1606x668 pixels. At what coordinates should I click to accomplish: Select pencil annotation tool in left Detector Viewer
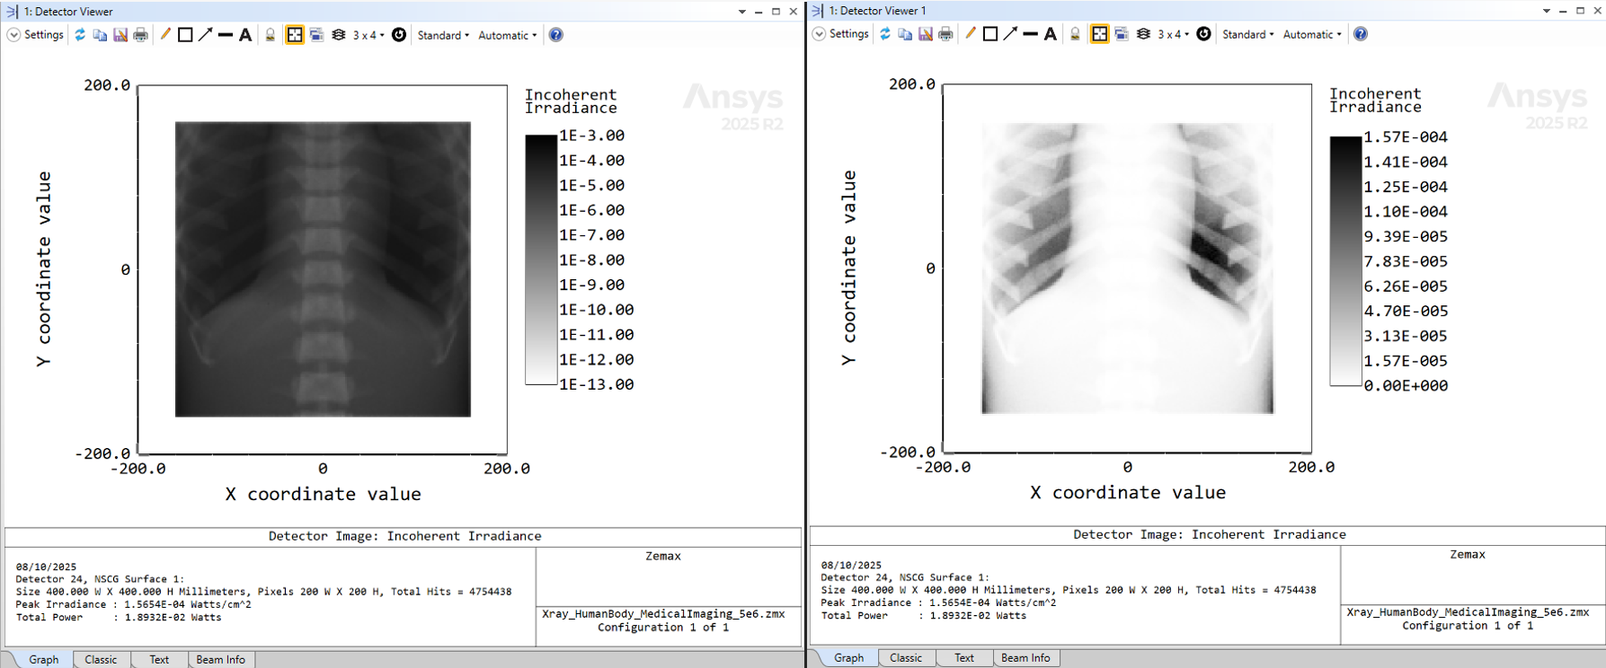click(x=164, y=35)
